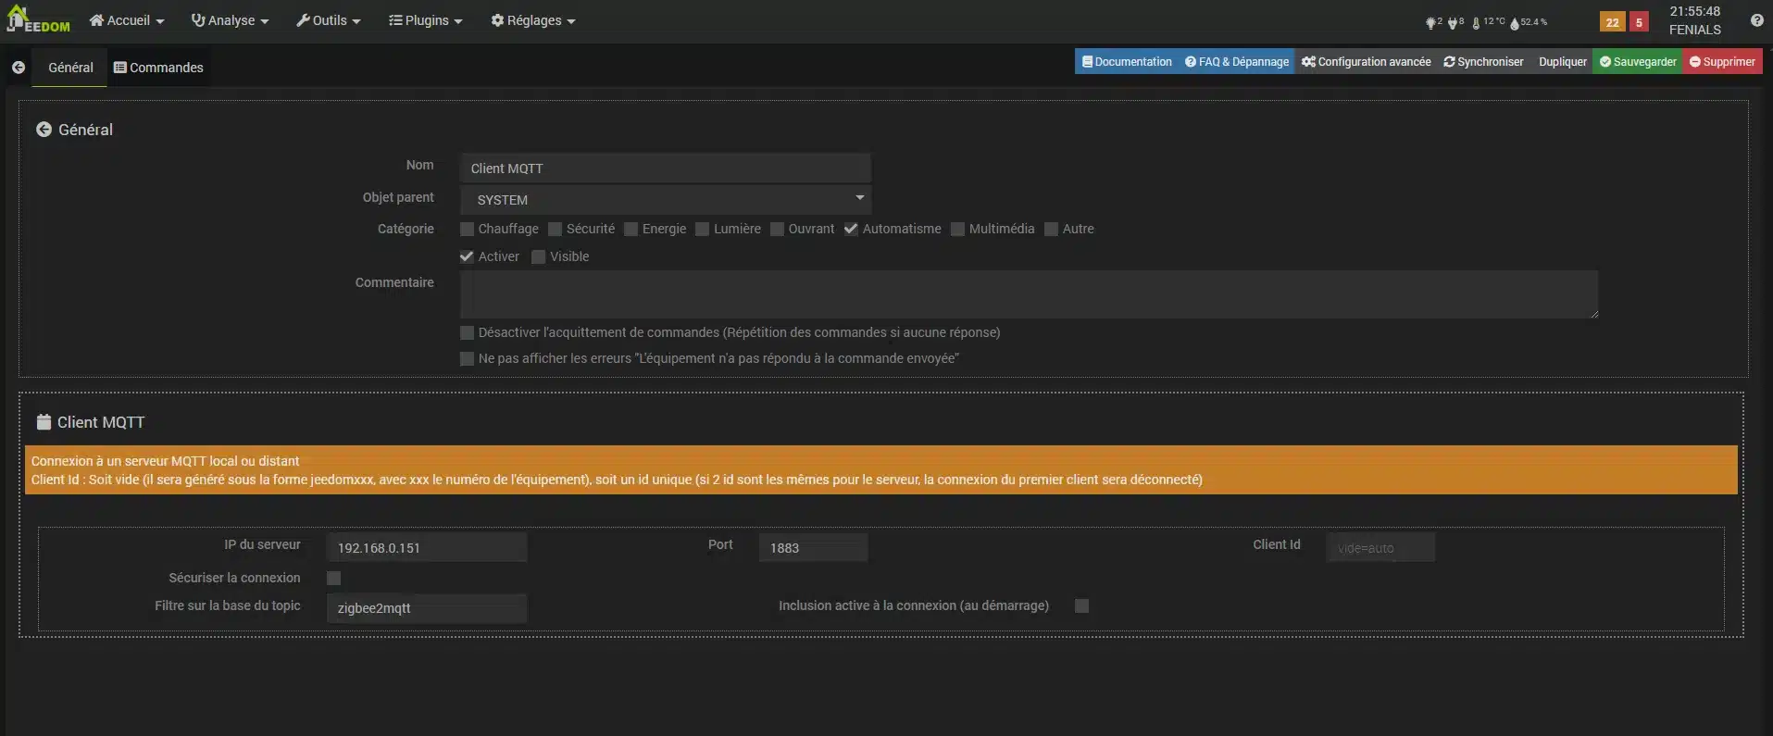Delete equipment with Supprimer button
The height and width of the screenshot is (736, 1773).
point(1722,62)
